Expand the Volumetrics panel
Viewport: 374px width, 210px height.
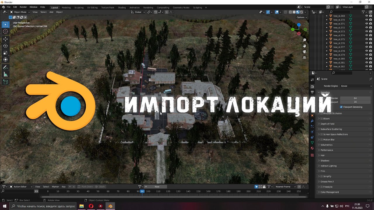326,145
